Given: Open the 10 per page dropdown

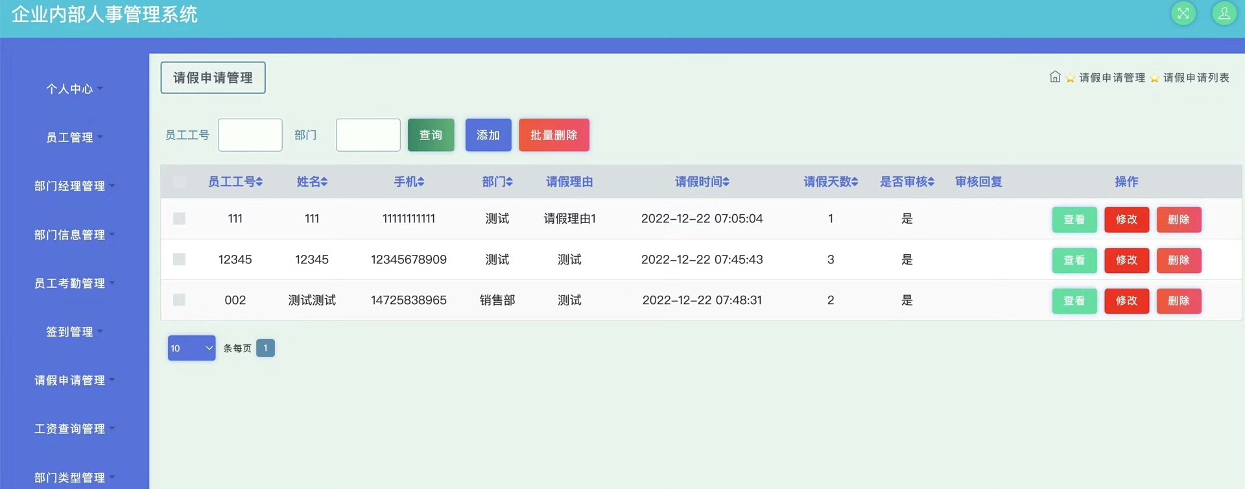Looking at the screenshot, I should click(x=191, y=348).
